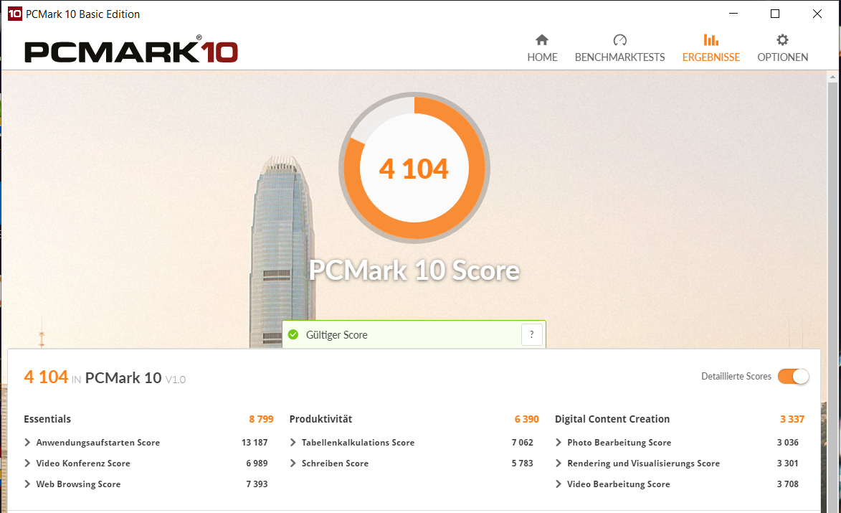This screenshot has width=841, height=513.
Task: Click the PCMark 10 title bar app icon
Action: [14, 14]
